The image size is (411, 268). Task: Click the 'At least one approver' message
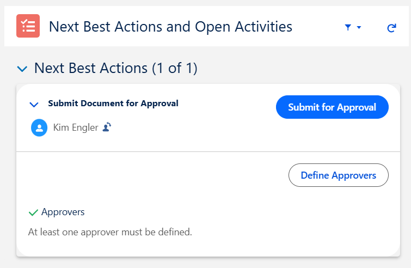[110, 232]
